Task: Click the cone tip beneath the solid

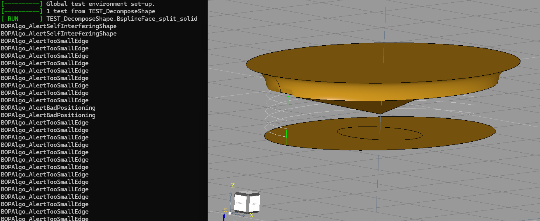Action: pyautogui.click(x=380, y=114)
